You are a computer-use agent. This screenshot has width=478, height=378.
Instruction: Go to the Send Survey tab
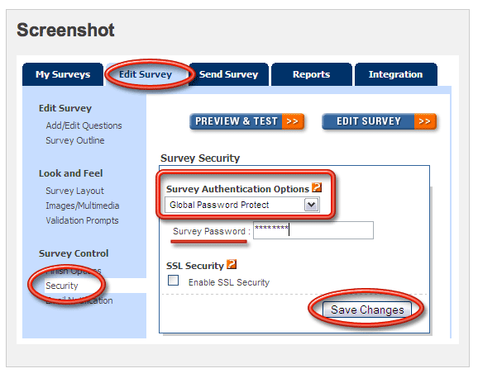pos(228,74)
